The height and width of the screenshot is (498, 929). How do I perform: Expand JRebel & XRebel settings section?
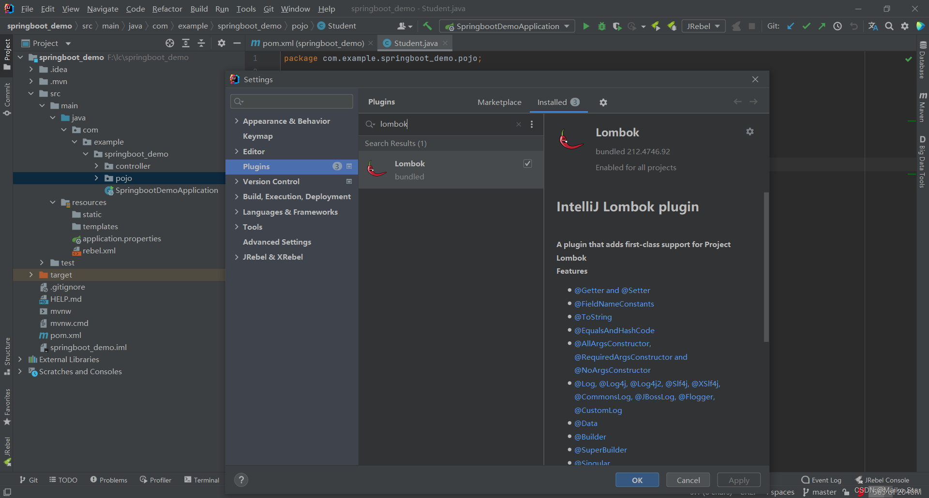[237, 257]
